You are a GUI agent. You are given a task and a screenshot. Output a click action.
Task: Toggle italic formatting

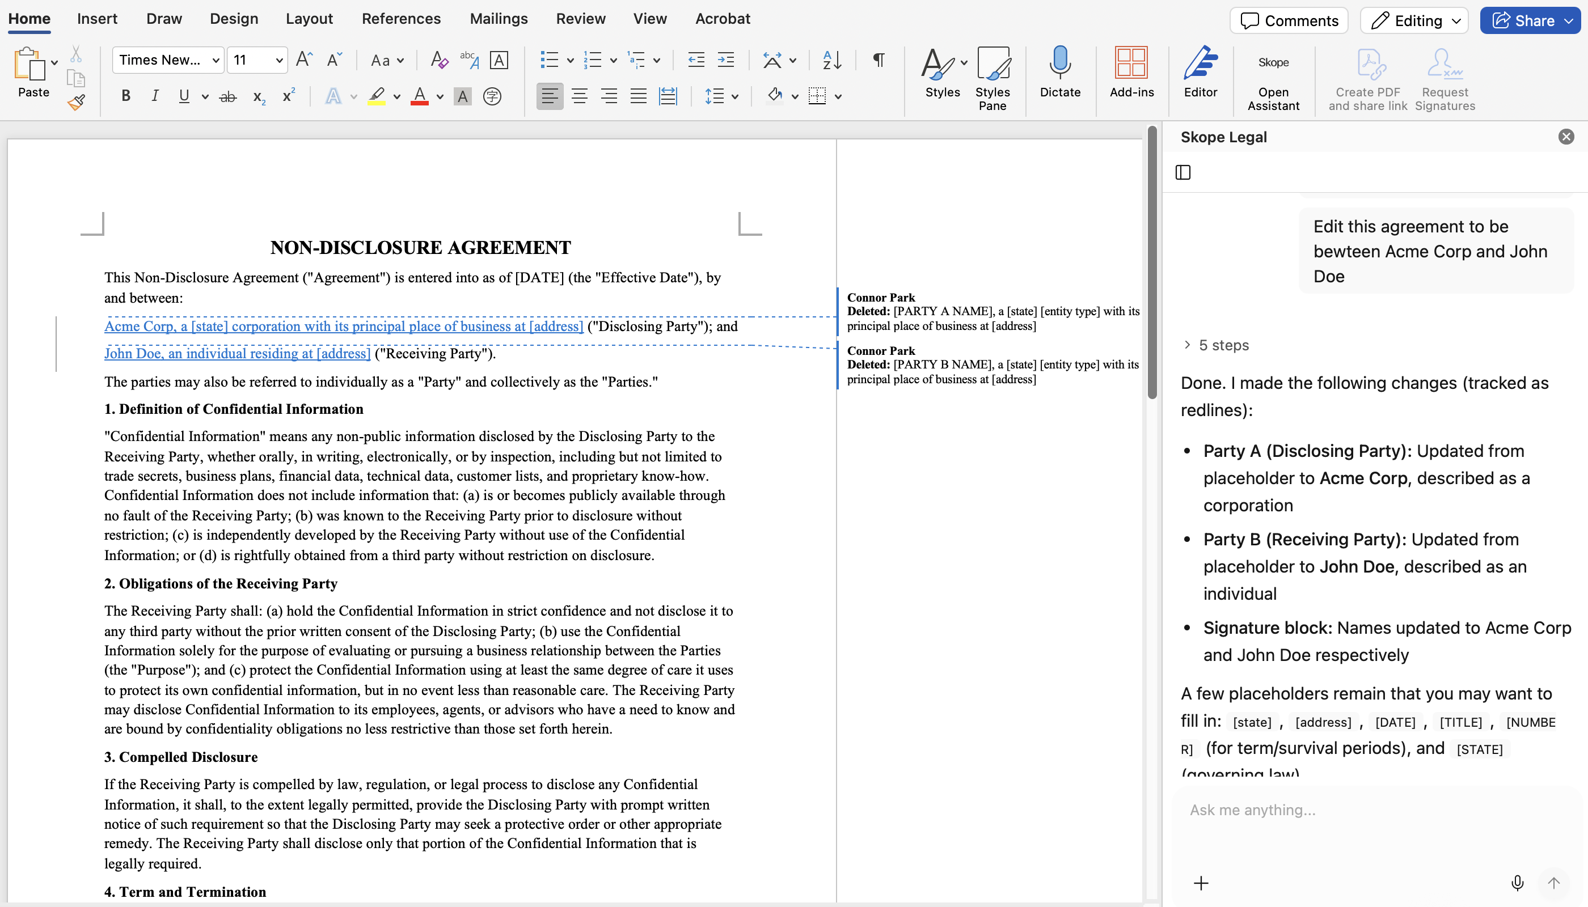coord(155,95)
